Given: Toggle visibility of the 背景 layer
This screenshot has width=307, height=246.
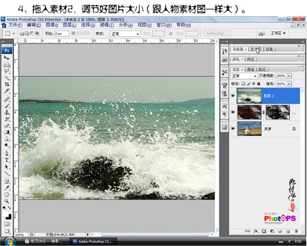Looking at the screenshot, I should (x=233, y=129).
